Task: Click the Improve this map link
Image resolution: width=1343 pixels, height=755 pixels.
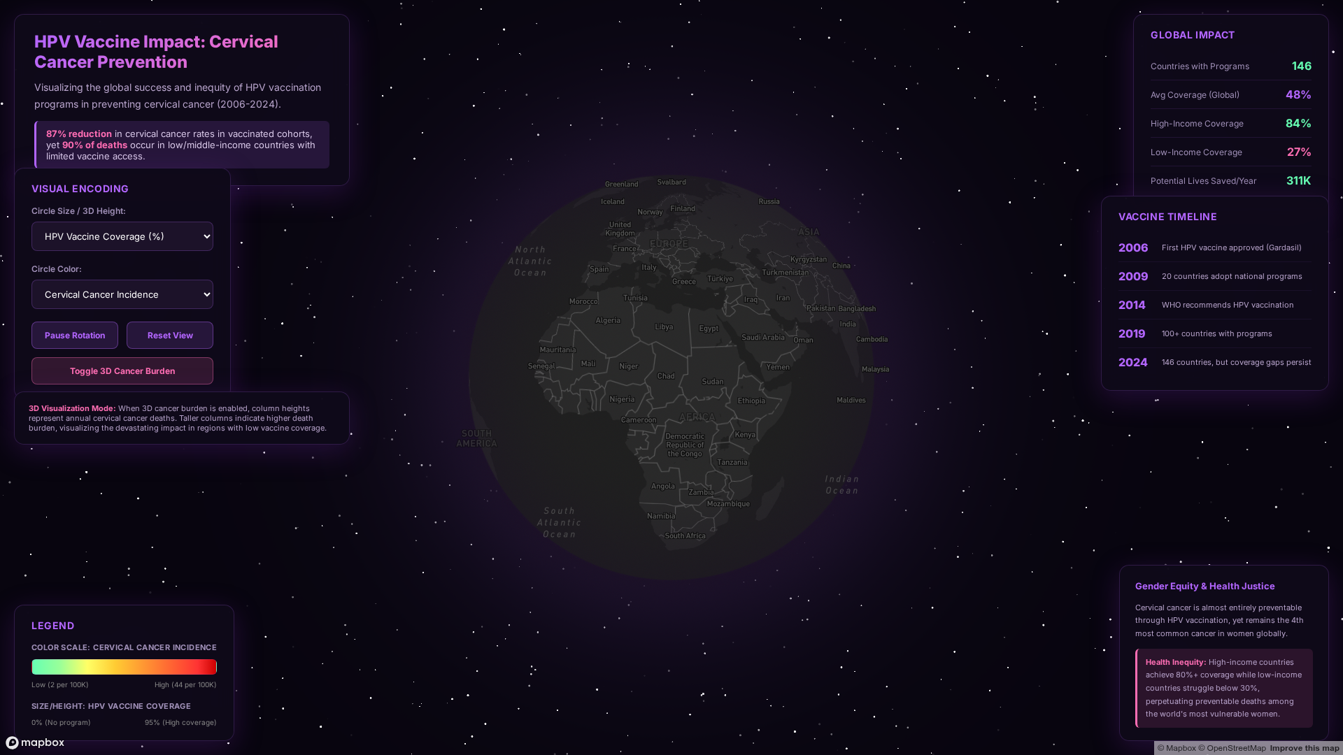Action: [1305, 748]
